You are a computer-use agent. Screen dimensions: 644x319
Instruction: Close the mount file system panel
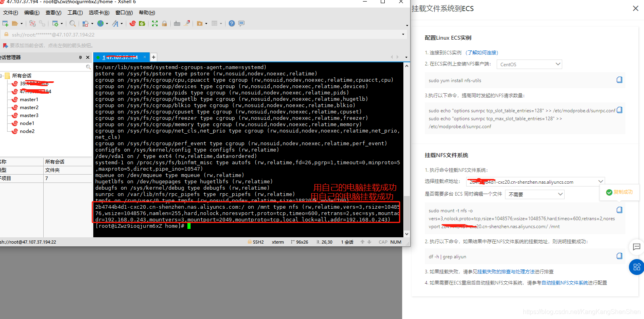tap(636, 8)
